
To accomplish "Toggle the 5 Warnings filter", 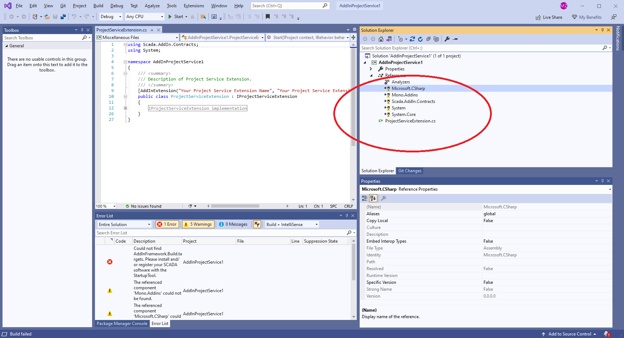I will click(x=198, y=224).
